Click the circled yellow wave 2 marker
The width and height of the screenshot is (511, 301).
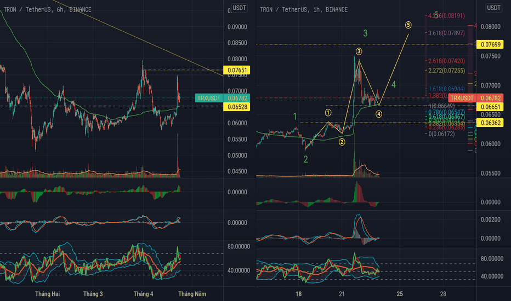(342, 142)
